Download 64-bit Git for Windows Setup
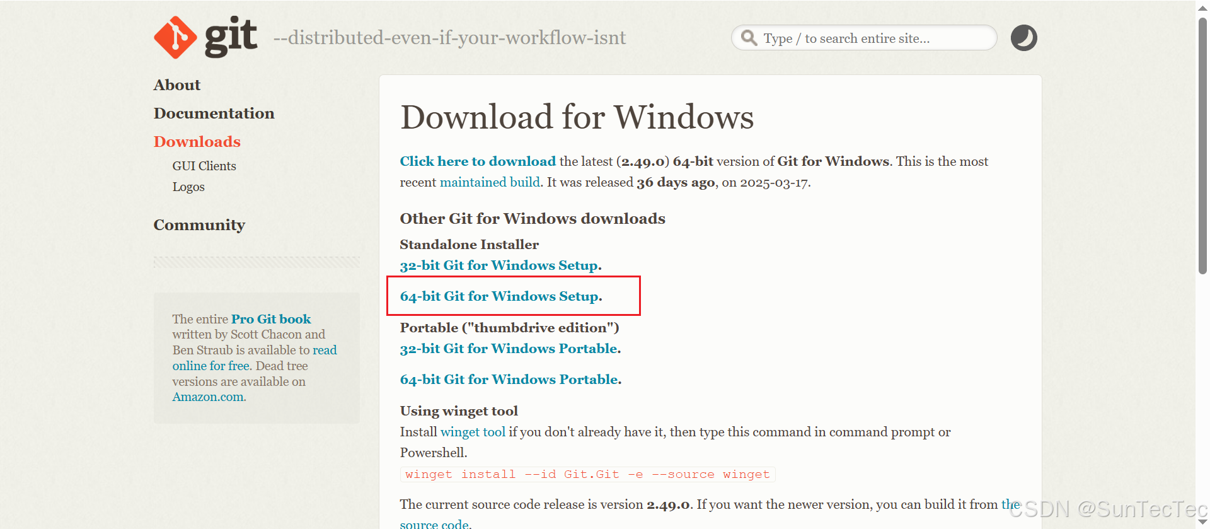 [x=500, y=296]
